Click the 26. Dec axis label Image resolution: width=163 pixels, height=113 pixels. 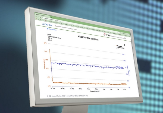click(62, 89)
